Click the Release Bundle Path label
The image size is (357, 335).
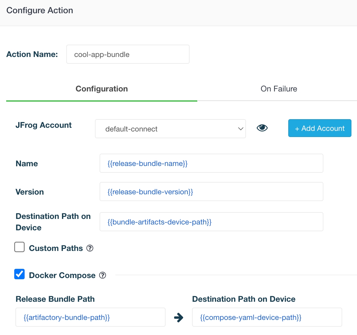(x=55, y=299)
